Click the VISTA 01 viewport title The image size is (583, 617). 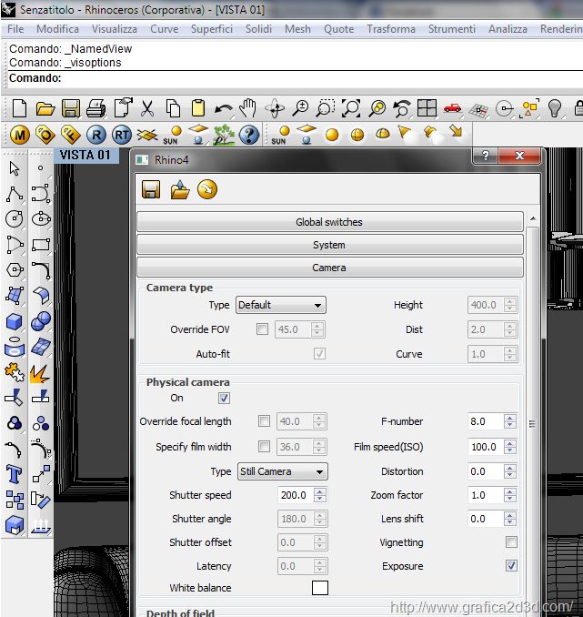pos(85,155)
